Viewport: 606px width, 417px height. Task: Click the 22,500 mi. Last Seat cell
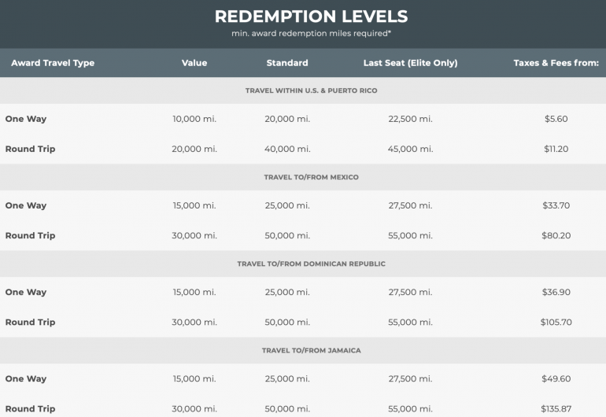(x=410, y=119)
